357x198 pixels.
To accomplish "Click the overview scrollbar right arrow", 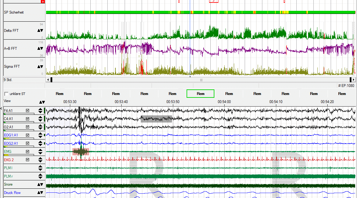I will 353,80.
